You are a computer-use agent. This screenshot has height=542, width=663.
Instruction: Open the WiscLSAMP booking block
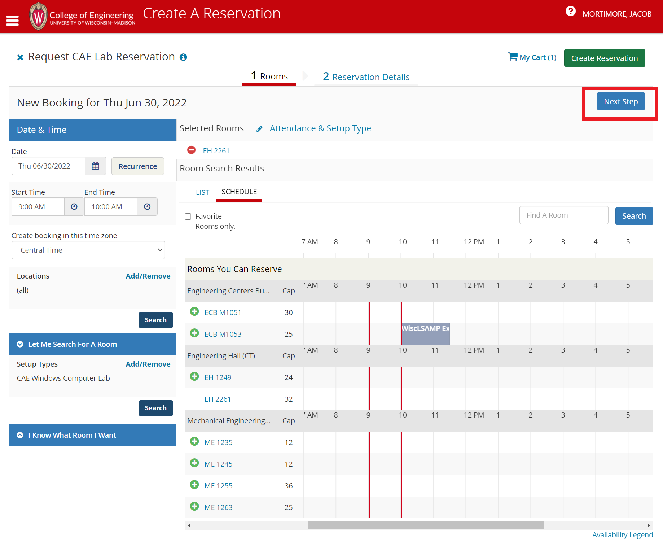[426, 334]
